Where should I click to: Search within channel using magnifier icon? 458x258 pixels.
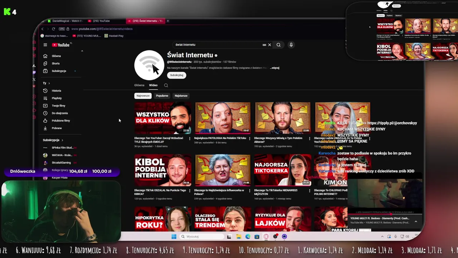tap(166, 85)
